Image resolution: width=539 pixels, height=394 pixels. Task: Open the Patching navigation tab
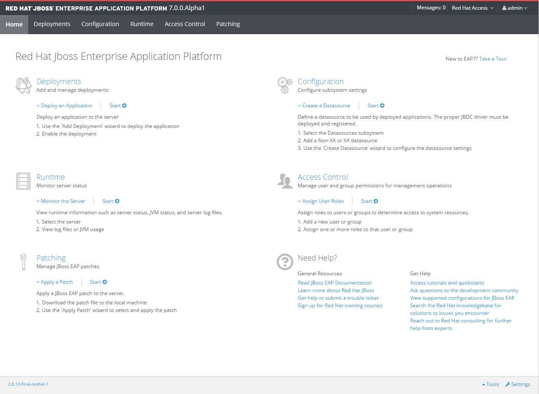(228, 24)
